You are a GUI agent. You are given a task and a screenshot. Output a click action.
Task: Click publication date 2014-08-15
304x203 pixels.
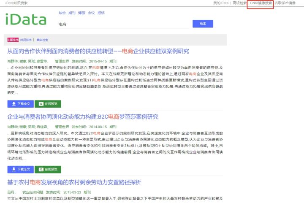click(98, 127)
